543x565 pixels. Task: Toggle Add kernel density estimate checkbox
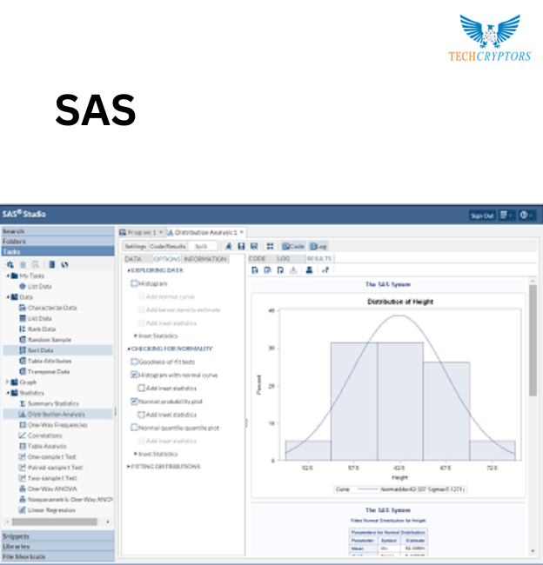tap(142, 309)
